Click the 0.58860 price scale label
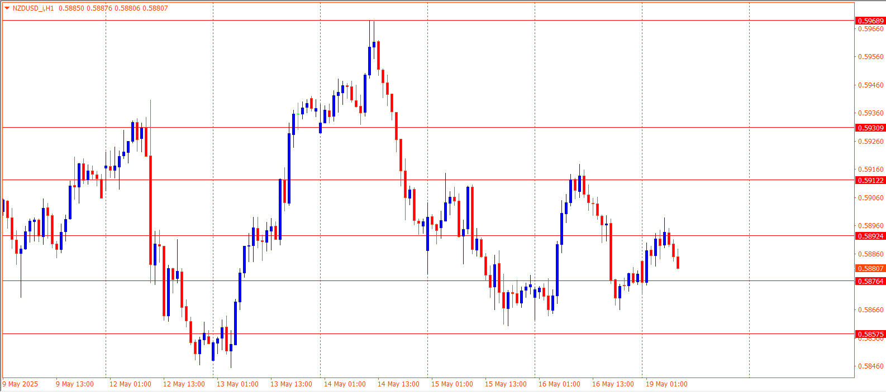Viewport: 886px width, 392px height. [x=871, y=254]
